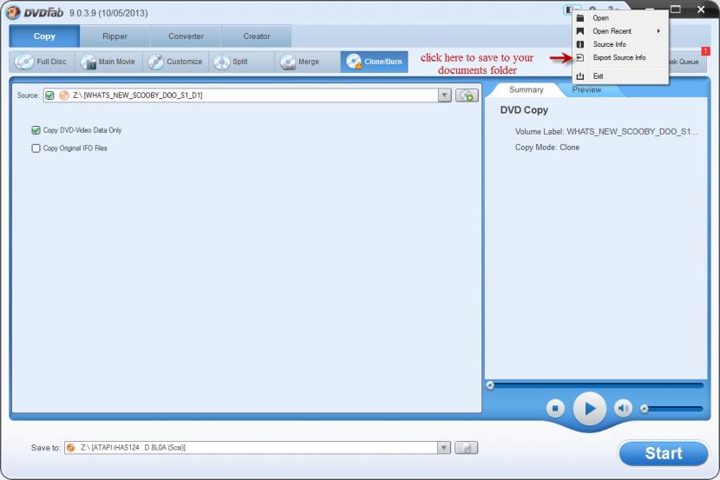Open the Summary tab
This screenshot has height=480, width=720.
pyautogui.click(x=527, y=90)
